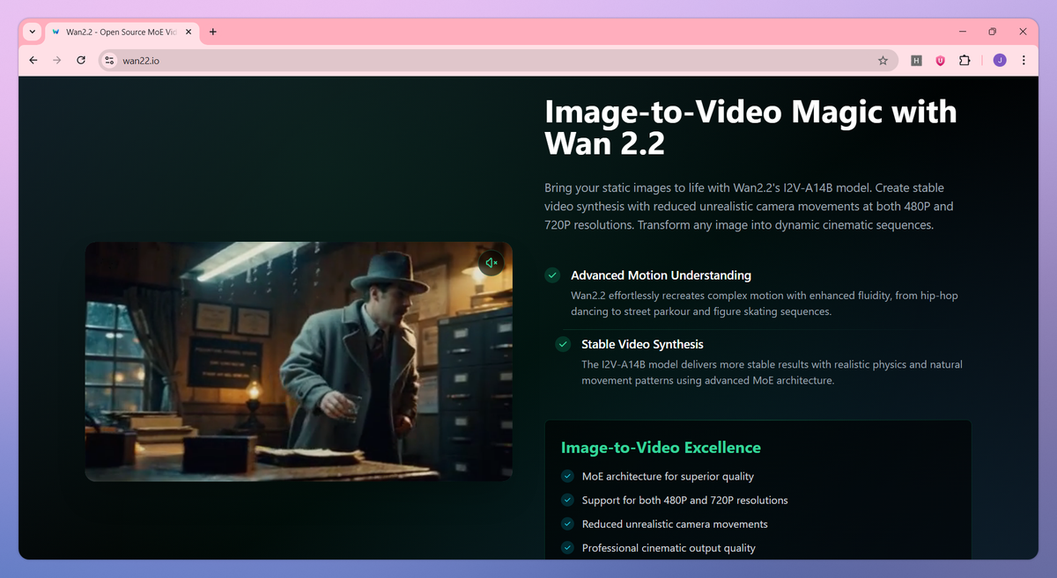Viewport: 1057px width, 578px height.
Task: Click the Image-to-Video Excellence heading
Action: click(x=661, y=447)
